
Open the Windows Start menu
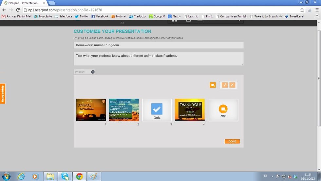click(x=6, y=176)
